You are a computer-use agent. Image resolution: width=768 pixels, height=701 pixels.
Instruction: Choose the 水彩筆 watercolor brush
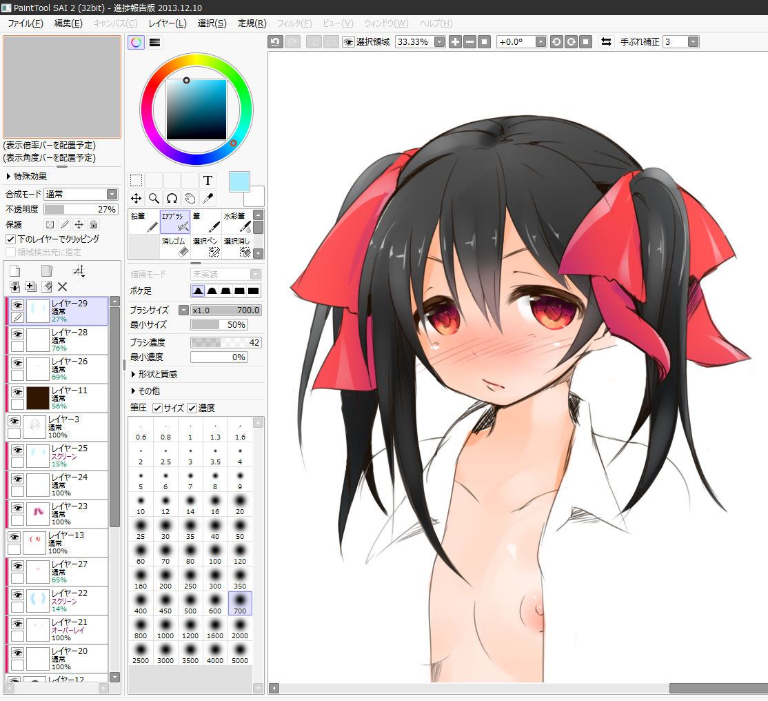[237, 222]
